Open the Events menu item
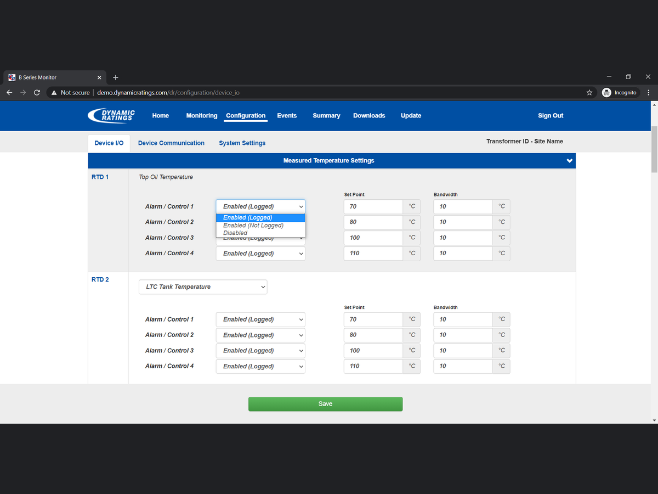This screenshot has width=658, height=494. pyautogui.click(x=287, y=116)
